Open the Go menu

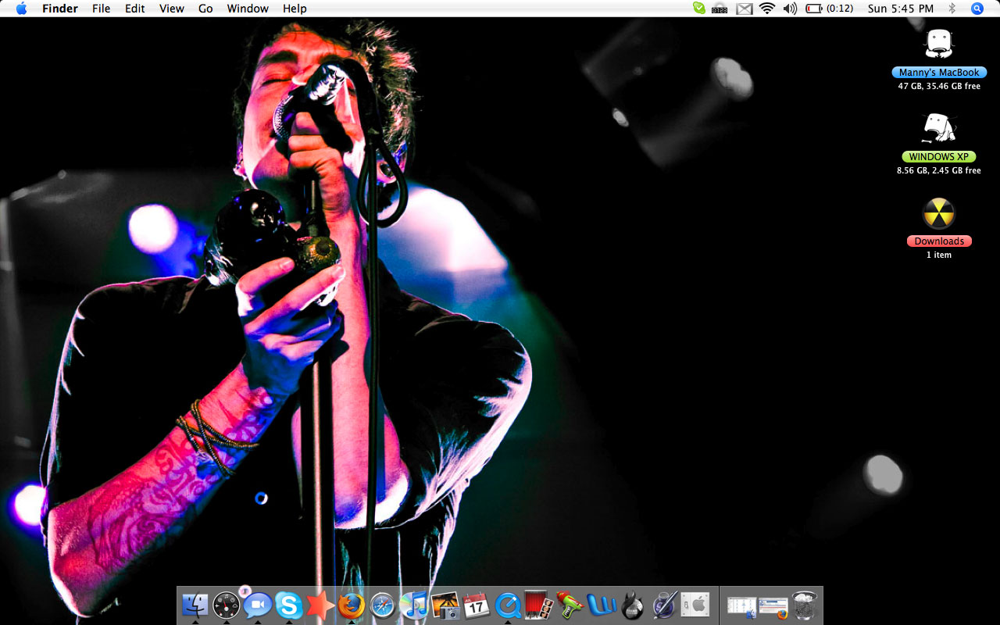point(205,9)
